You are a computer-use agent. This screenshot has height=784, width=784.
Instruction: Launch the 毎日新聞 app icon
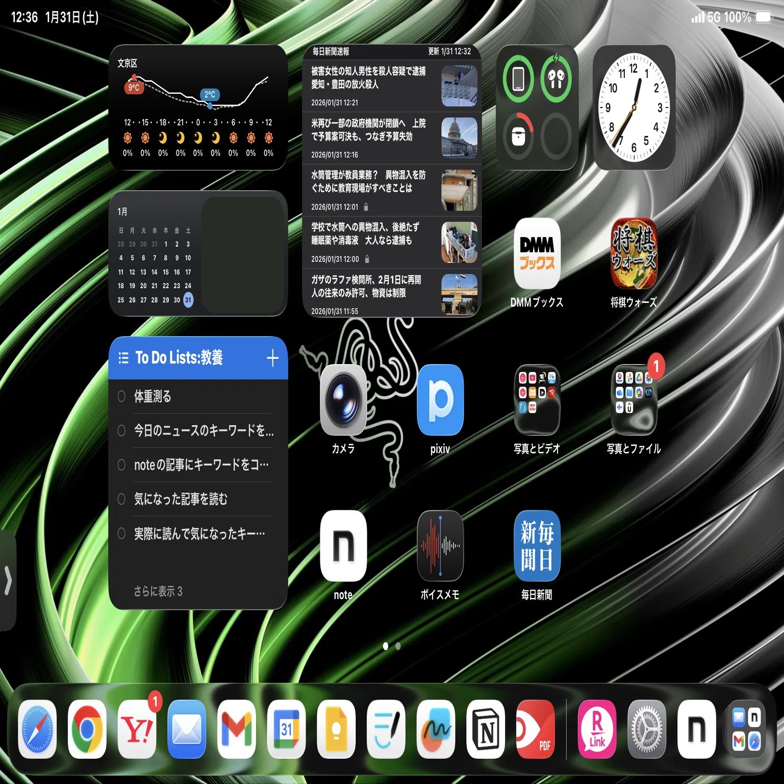(537, 546)
